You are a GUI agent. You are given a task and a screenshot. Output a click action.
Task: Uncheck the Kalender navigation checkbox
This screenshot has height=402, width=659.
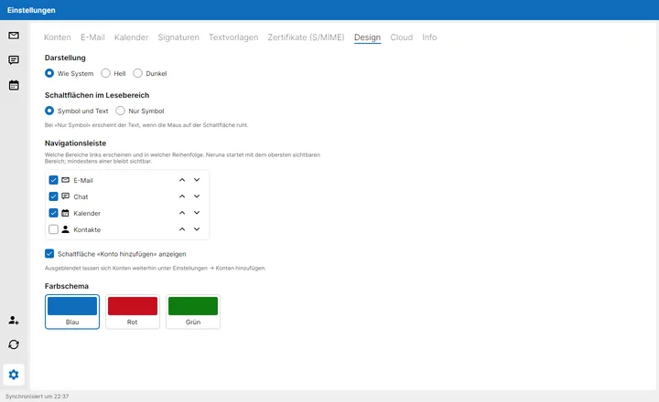click(53, 213)
